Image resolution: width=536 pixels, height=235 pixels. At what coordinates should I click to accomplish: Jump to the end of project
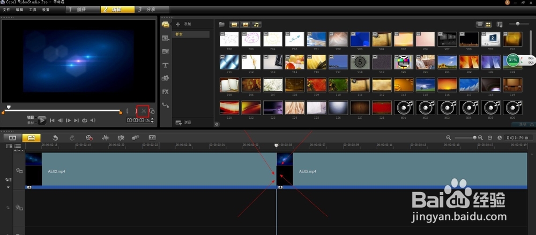[76, 120]
